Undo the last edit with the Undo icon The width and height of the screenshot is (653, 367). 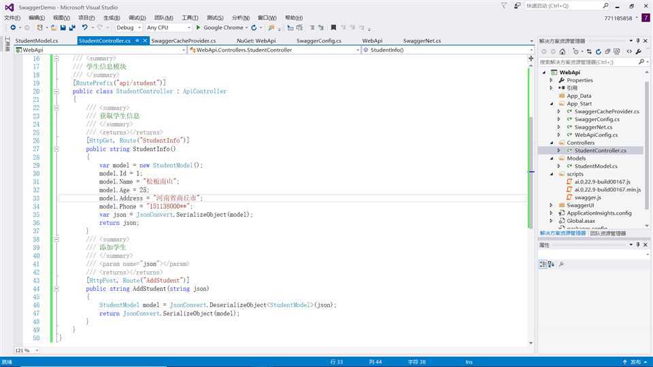[84, 27]
